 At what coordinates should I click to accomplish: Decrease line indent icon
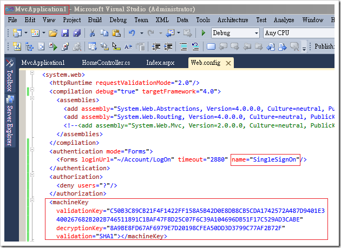(156, 46)
